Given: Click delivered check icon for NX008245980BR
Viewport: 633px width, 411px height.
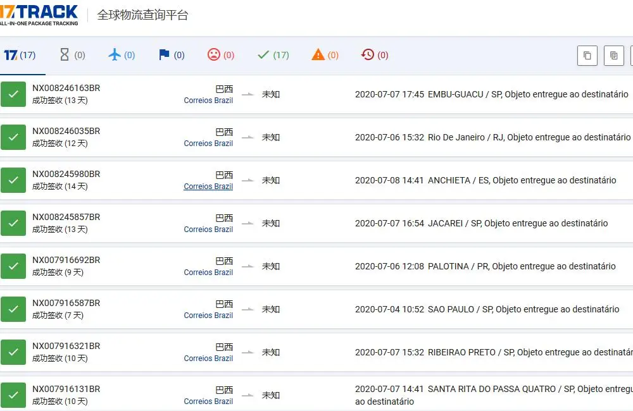Looking at the screenshot, I should point(13,180).
